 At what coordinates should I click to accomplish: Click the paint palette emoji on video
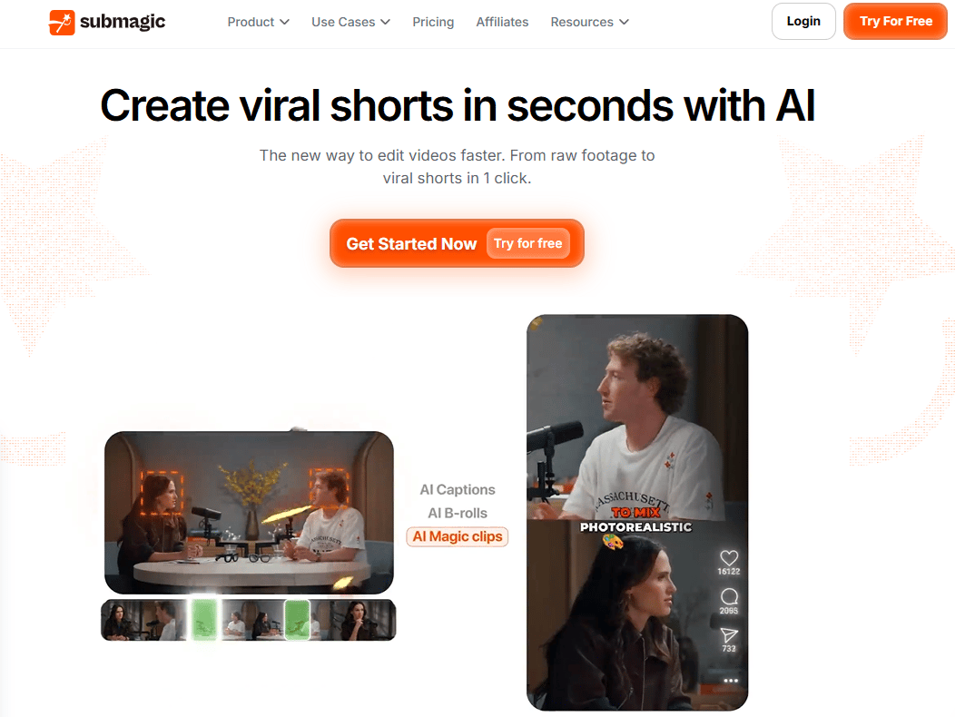[x=613, y=541]
